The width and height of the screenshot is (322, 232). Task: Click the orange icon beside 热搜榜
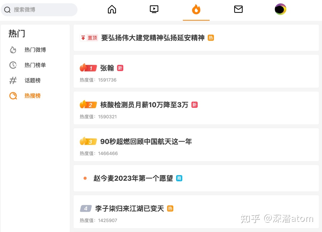pyautogui.click(x=13, y=96)
